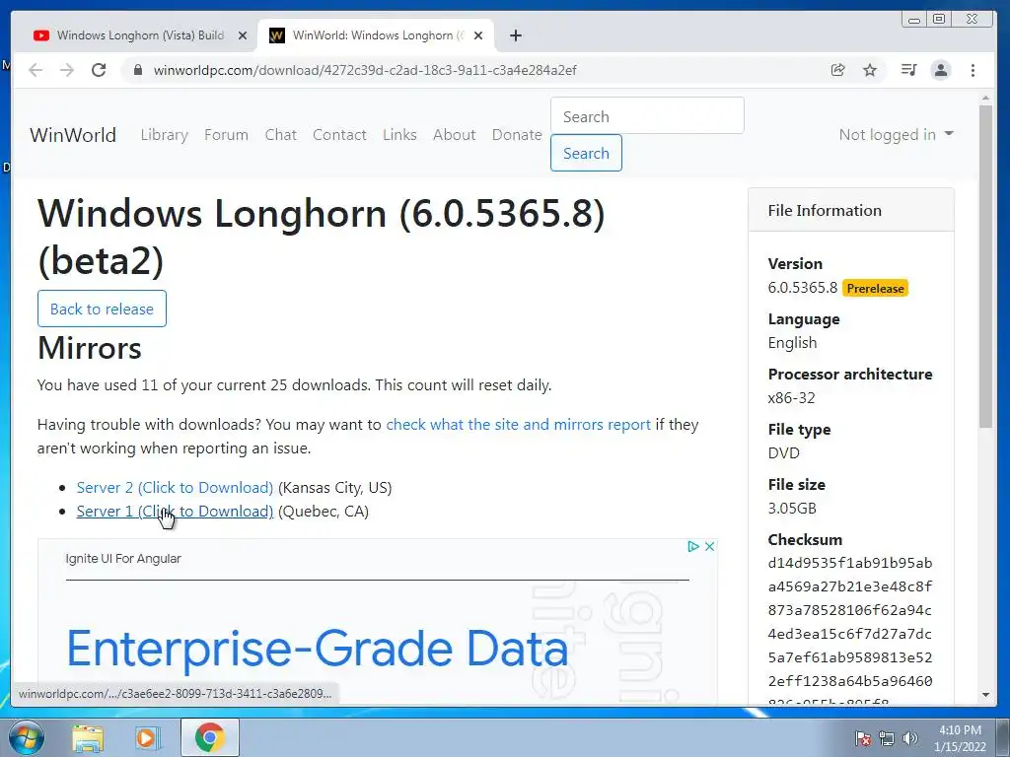The image size is (1010, 757).
Task: Click the Prerelease badge
Action: (x=875, y=289)
